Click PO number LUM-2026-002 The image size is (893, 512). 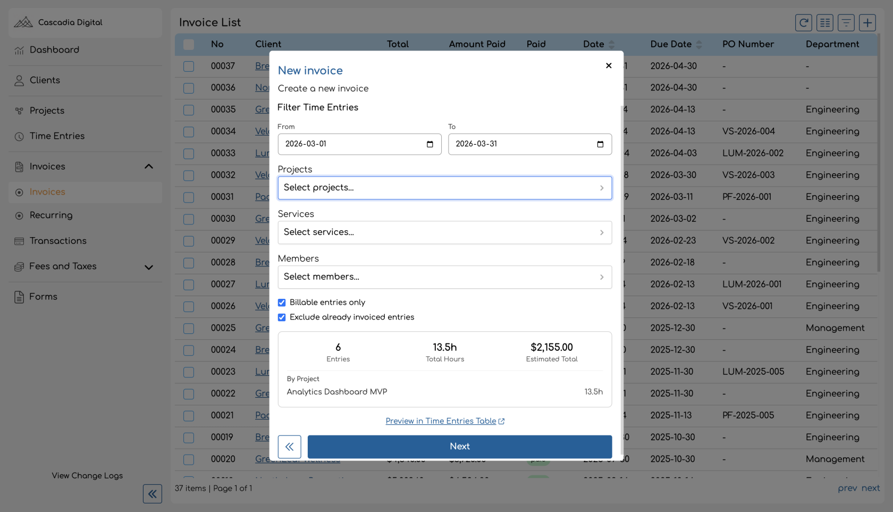753,153
